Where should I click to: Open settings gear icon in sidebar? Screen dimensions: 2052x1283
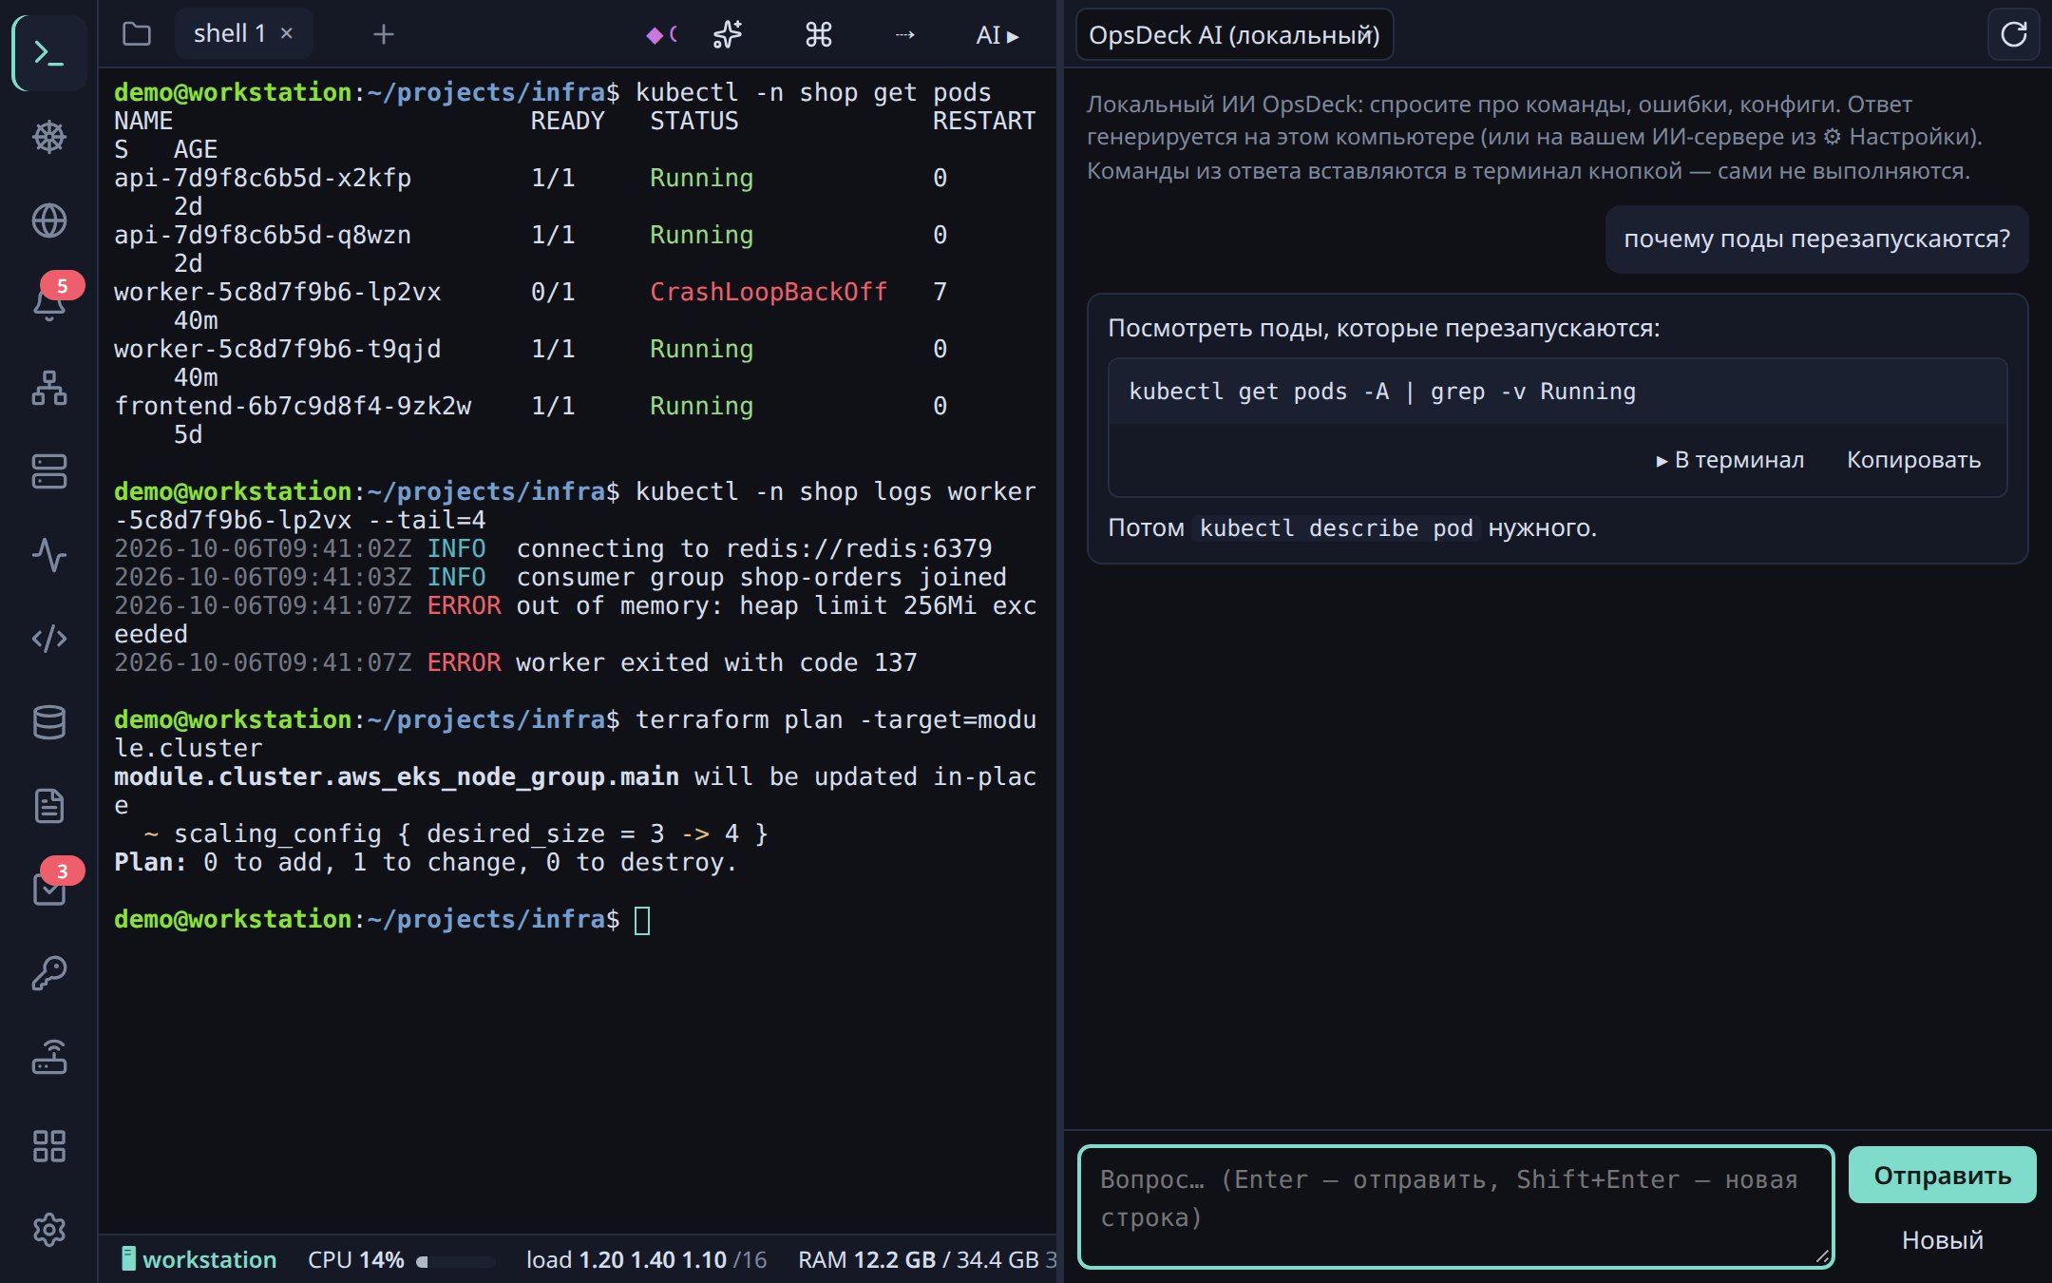click(x=49, y=1230)
